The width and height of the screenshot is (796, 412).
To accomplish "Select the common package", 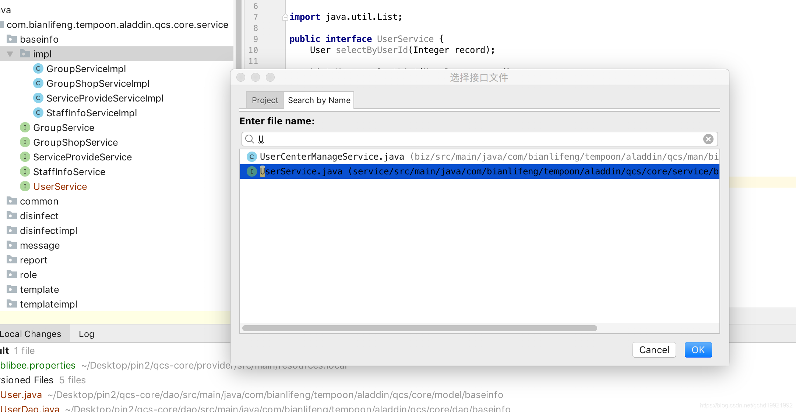I will (39, 201).
